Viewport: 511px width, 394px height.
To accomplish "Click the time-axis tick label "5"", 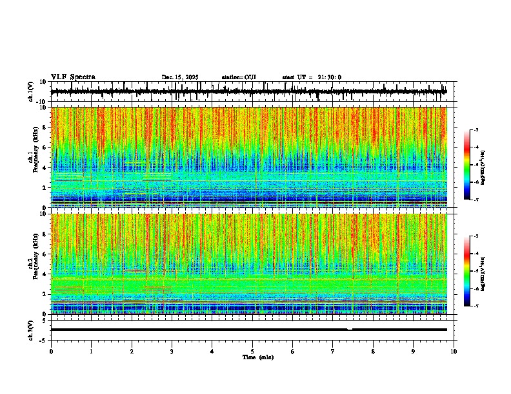I will pos(252,352).
